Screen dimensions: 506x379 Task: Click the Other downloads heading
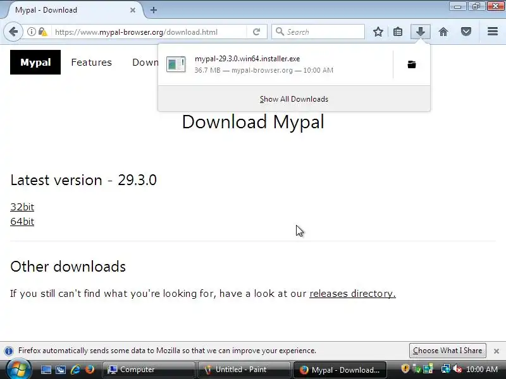pos(68,267)
